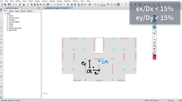Open the Analyze menu
This screenshot has width=182, height=102.
click(45, 1)
